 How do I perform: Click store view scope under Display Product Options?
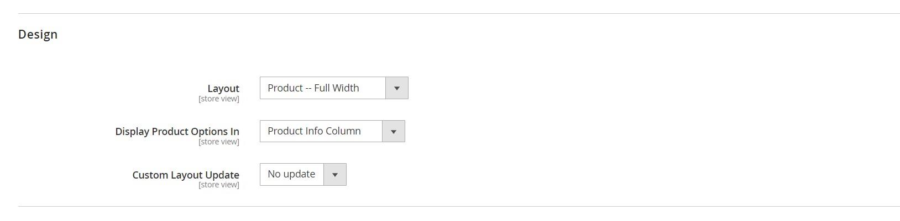[x=219, y=142]
